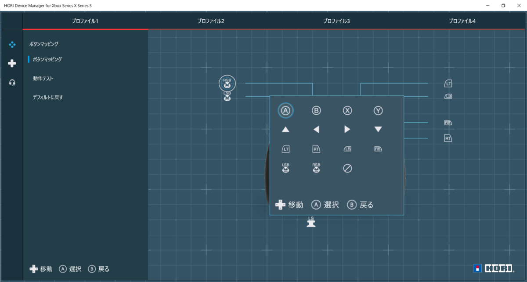Click the LS stick icon below the popup
Screen dimensions: 527x282
311,222
